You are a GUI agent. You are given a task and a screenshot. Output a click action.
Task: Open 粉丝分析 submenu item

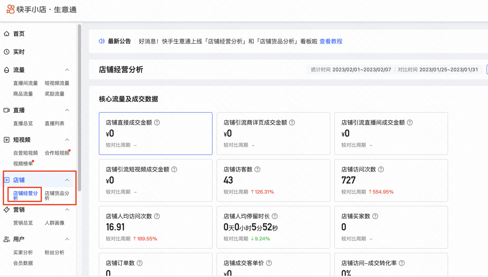pos(55,252)
